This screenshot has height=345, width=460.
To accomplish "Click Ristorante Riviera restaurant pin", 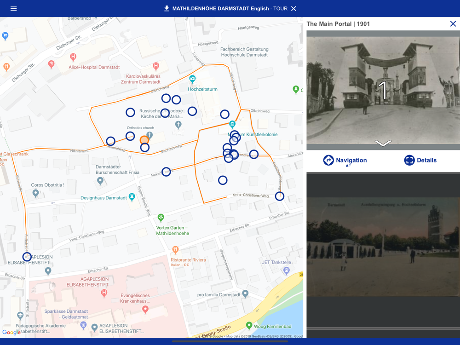I will (175, 250).
